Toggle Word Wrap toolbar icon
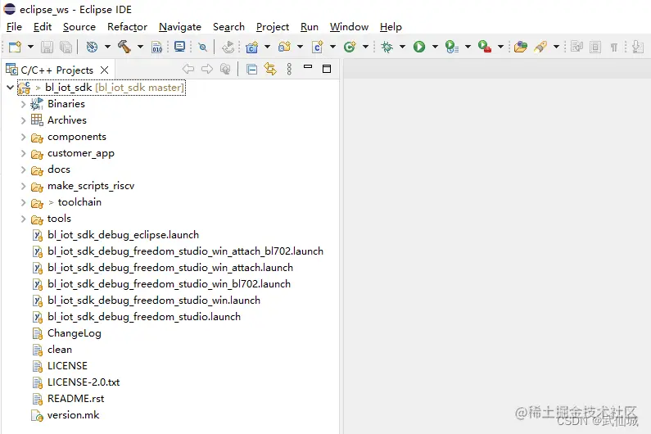Viewport: 651px width, 434px height. pyautogui.click(x=576, y=47)
